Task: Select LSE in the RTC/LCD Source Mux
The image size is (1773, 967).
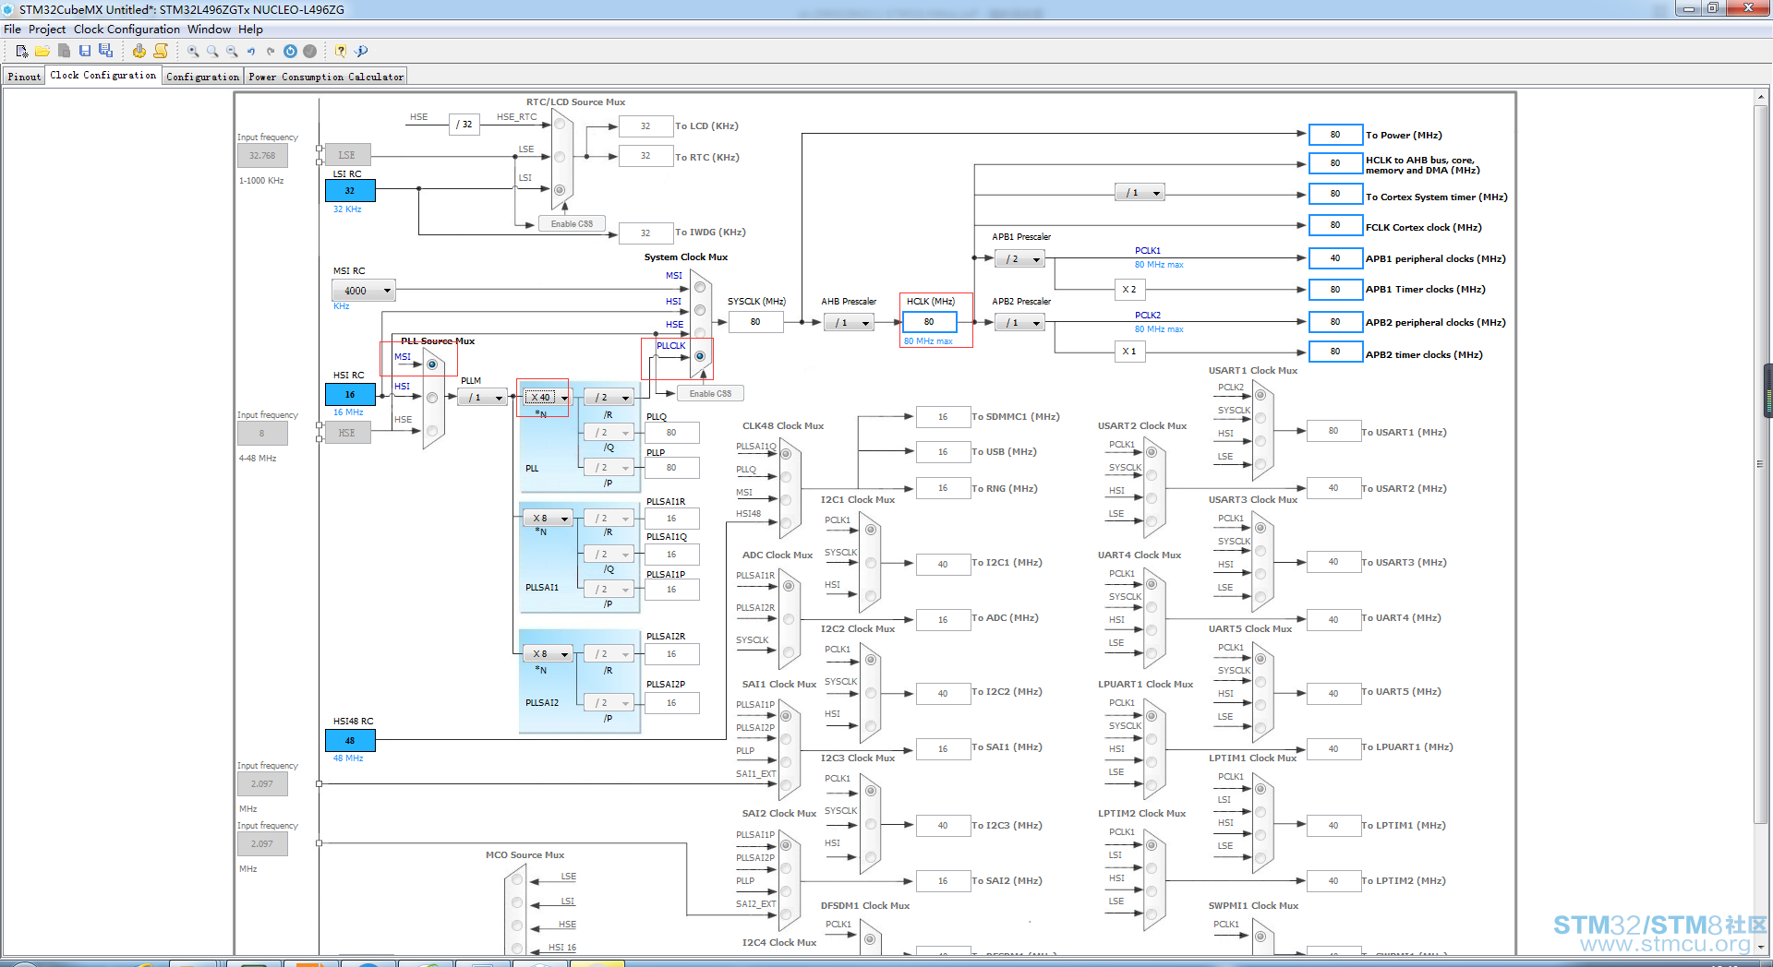Action: click(560, 157)
